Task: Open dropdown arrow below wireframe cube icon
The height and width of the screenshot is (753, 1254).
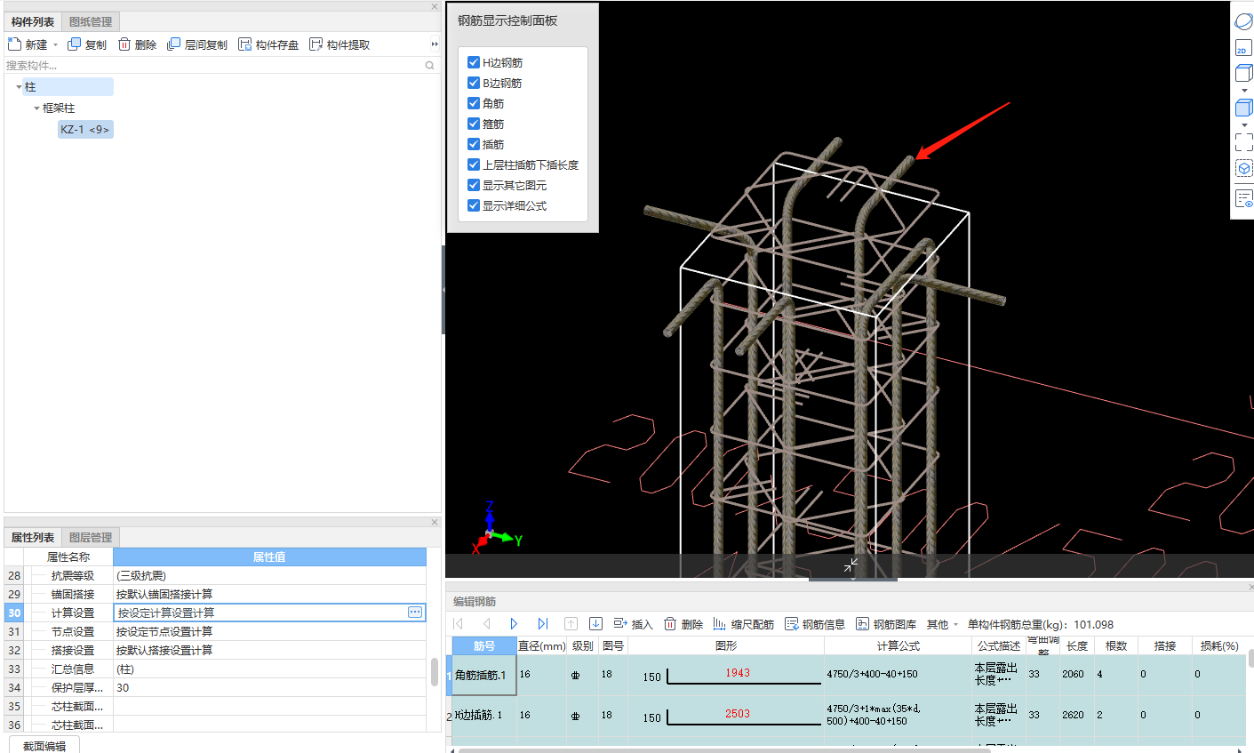Action: [1244, 90]
